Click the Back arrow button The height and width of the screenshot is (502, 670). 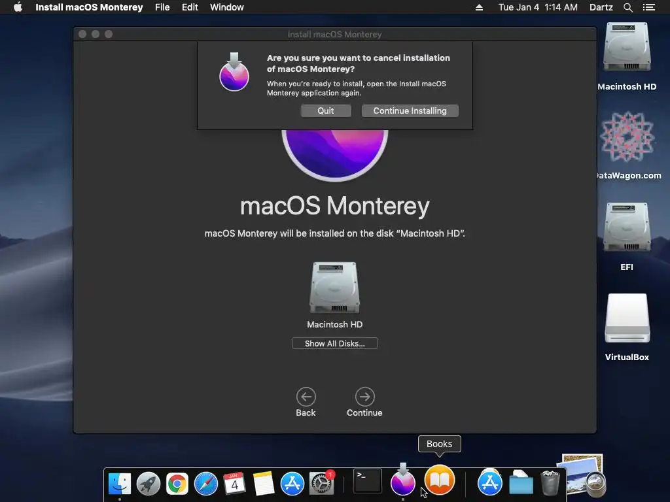click(x=306, y=397)
